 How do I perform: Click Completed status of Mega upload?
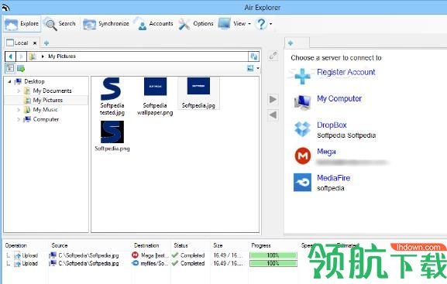pos(192,255)
